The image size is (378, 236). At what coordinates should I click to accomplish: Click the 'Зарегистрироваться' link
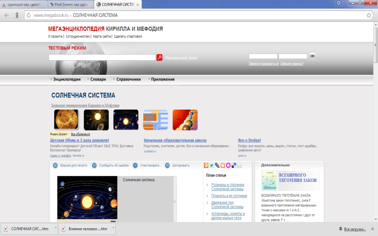click(263, 64)
